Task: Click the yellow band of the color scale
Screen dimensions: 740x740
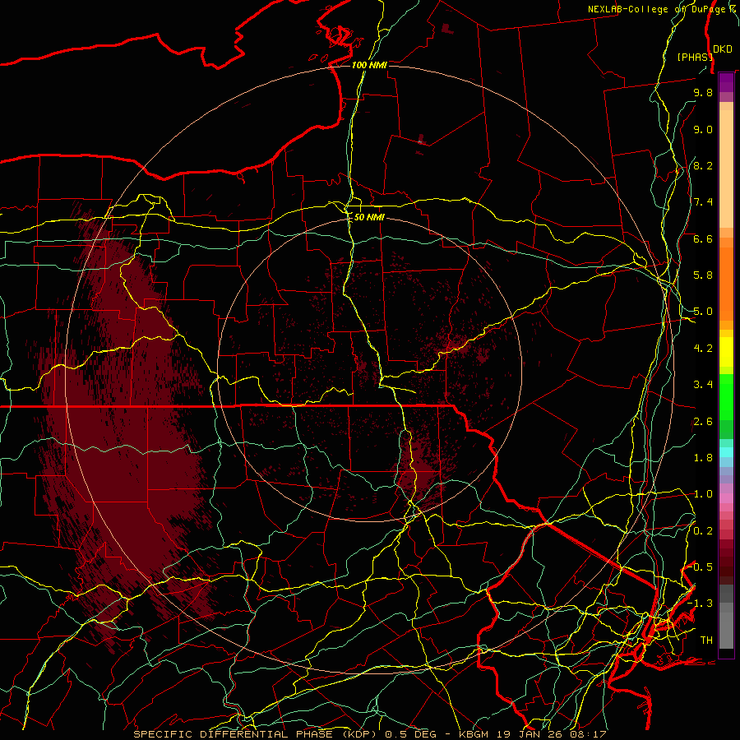Action: click(x=726, y=352)
